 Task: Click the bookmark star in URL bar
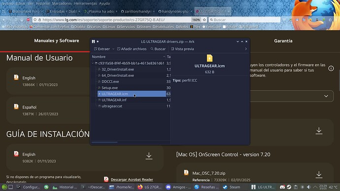(x=204, y=20)
